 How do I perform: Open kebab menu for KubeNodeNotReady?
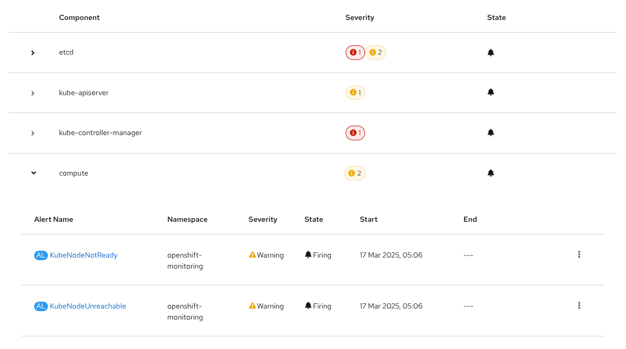coord(579,254)
